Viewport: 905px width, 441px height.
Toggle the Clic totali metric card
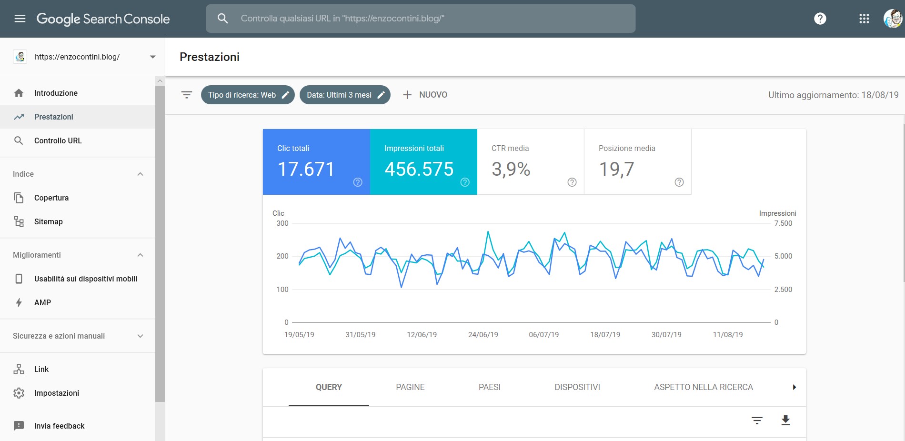[316, 161]
